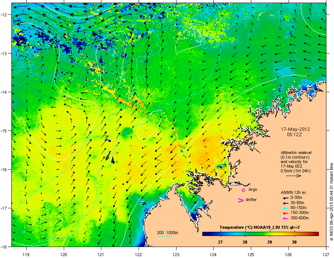This screenshot has width=334, height=258.
Task: Click the time label 05:12Z
Action: (295, 135)
